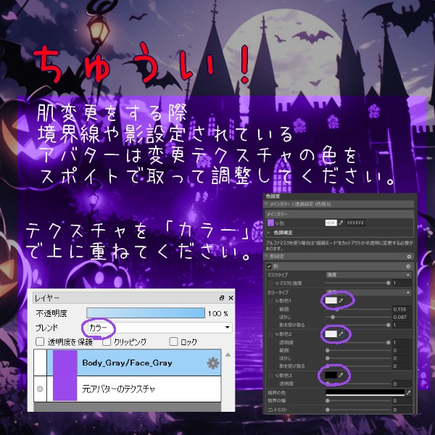
Task: Open the 影色1 color swatch
Action: pos(331,300)
